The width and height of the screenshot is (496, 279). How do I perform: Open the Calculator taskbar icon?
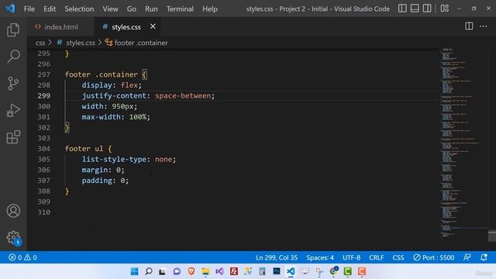[262, 271]
